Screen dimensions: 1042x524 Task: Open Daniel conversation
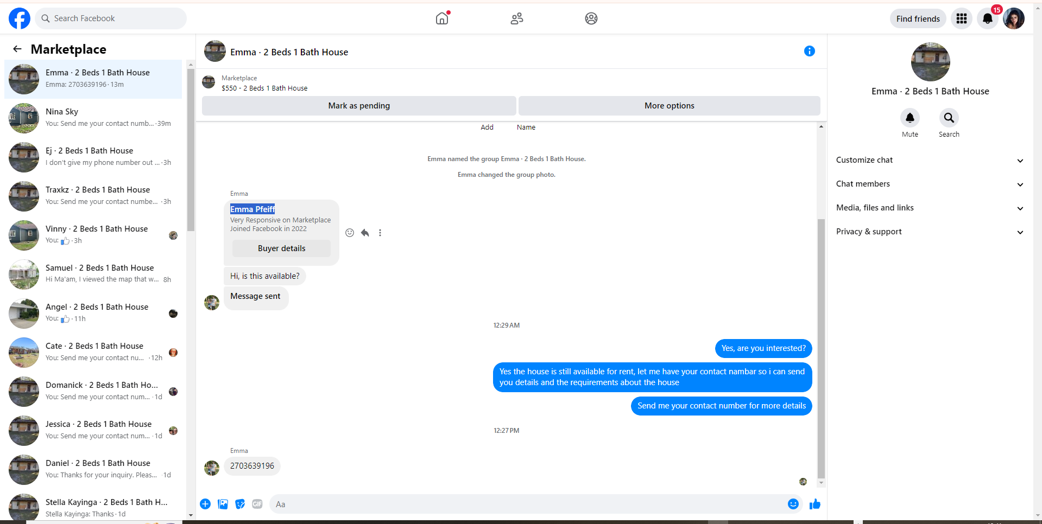(93, 470)
